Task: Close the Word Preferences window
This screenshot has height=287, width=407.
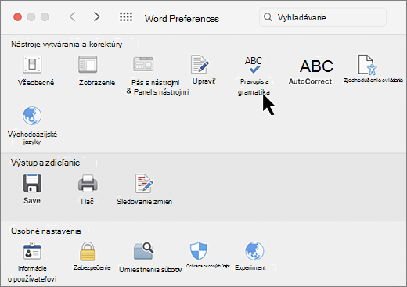Action: (x=18, y=17)
